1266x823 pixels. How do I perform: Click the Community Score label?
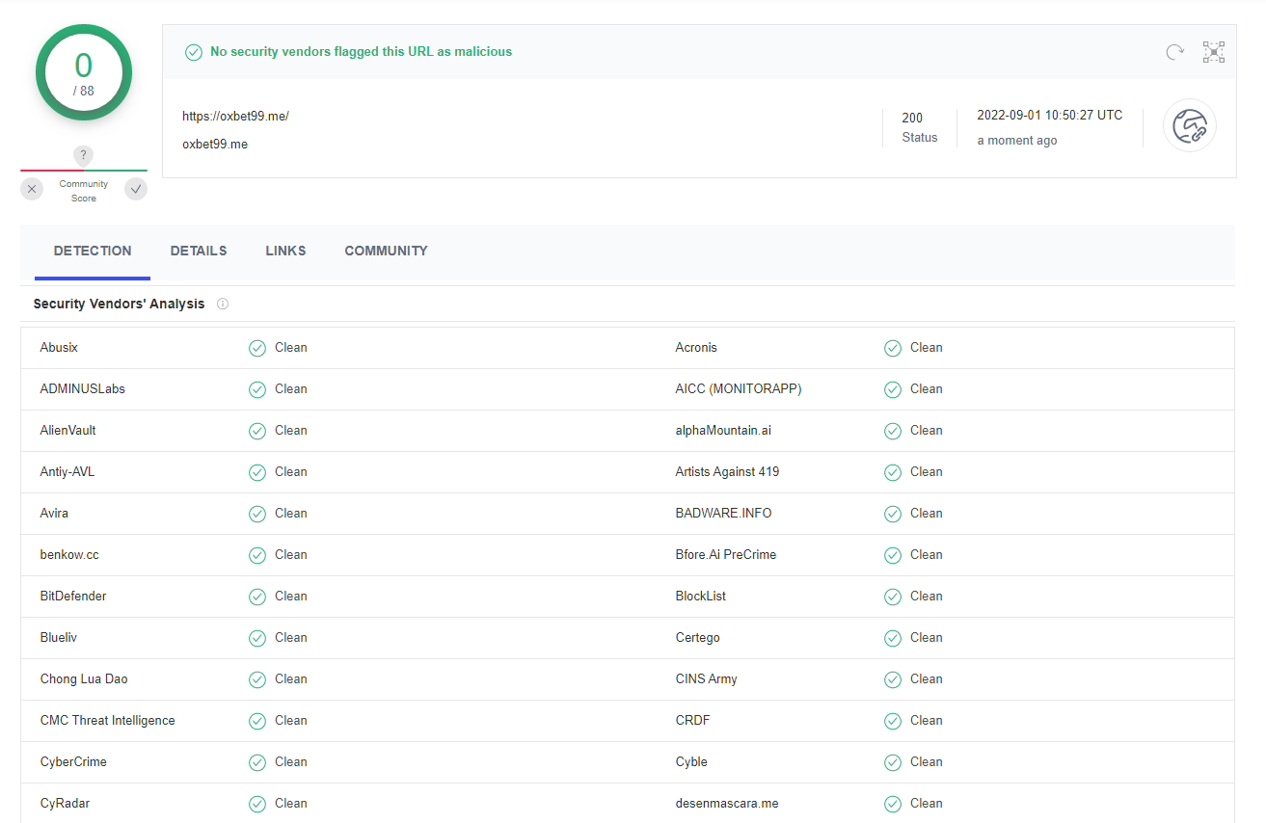[x=84, y=191]
